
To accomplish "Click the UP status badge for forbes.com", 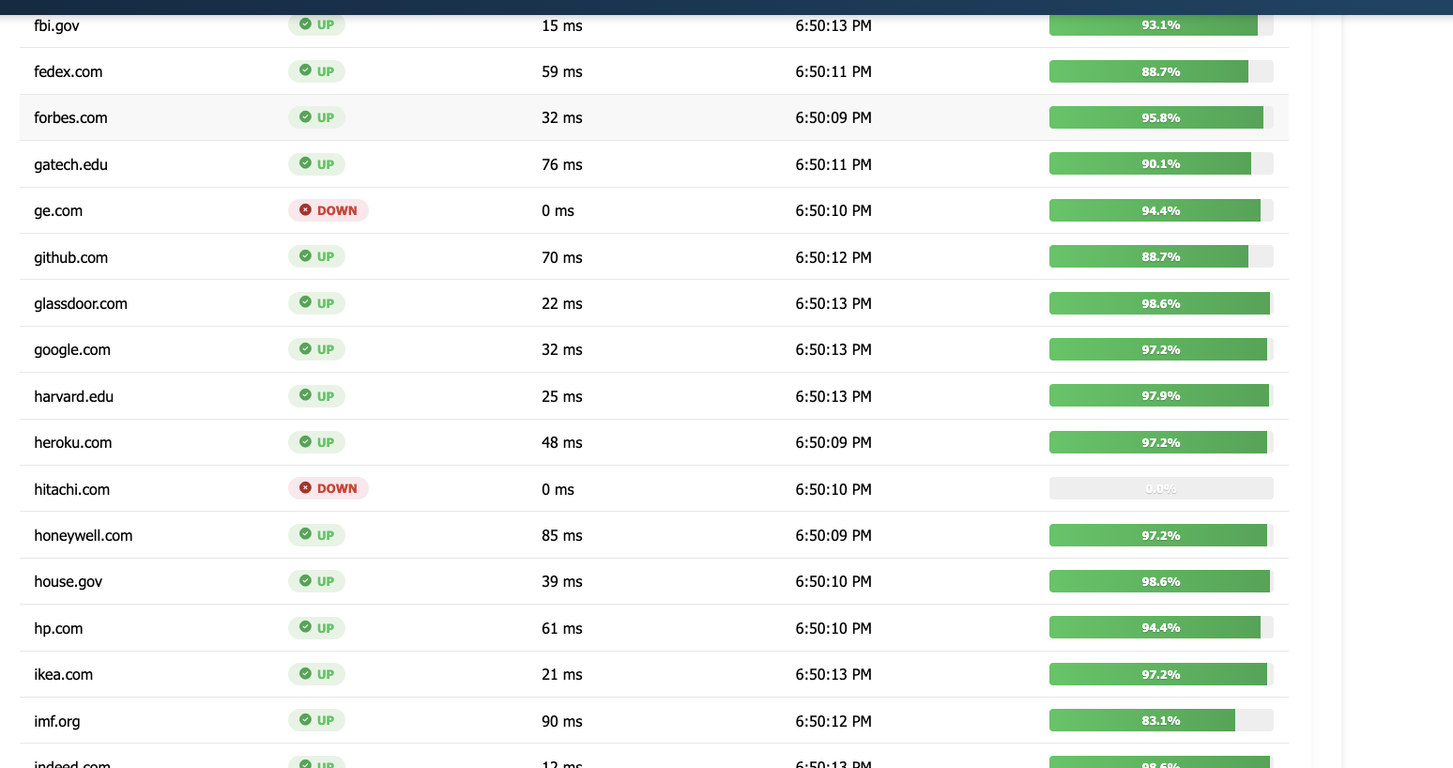I will [x=316, y=117].
